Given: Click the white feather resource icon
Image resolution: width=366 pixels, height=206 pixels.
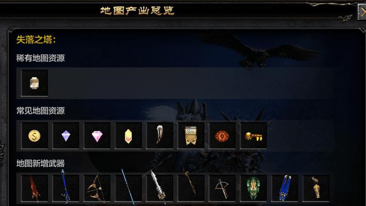Looking at the screenshot, I should point(160,136).
